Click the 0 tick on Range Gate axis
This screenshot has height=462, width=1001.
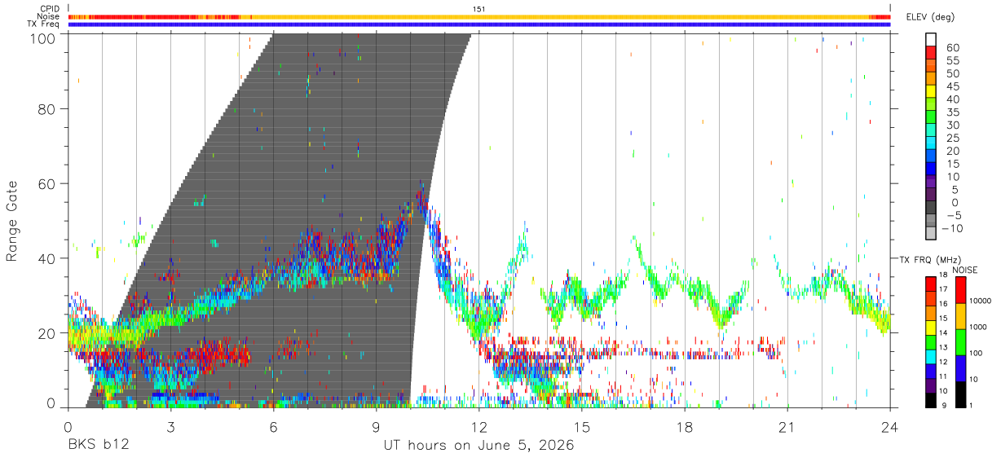coord(51,404)
